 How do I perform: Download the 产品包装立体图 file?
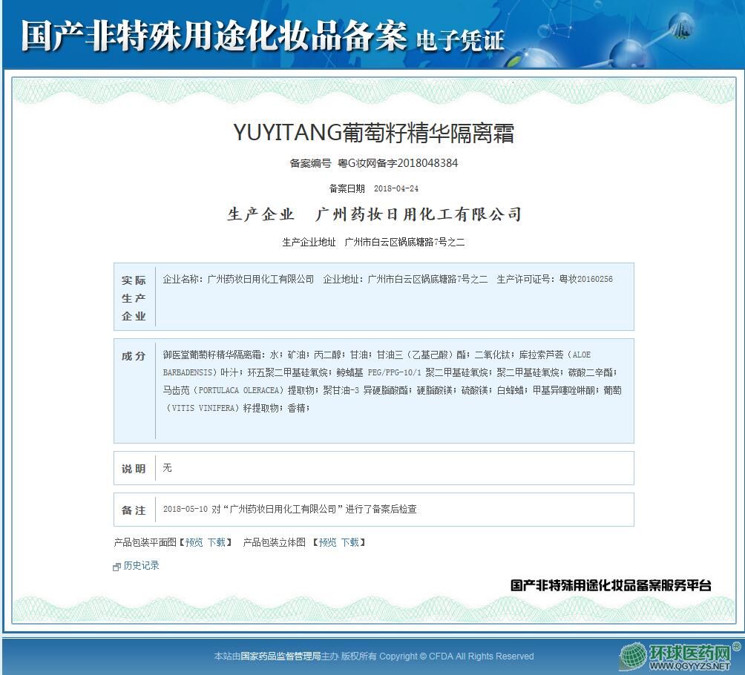click(x=350, y=543)
